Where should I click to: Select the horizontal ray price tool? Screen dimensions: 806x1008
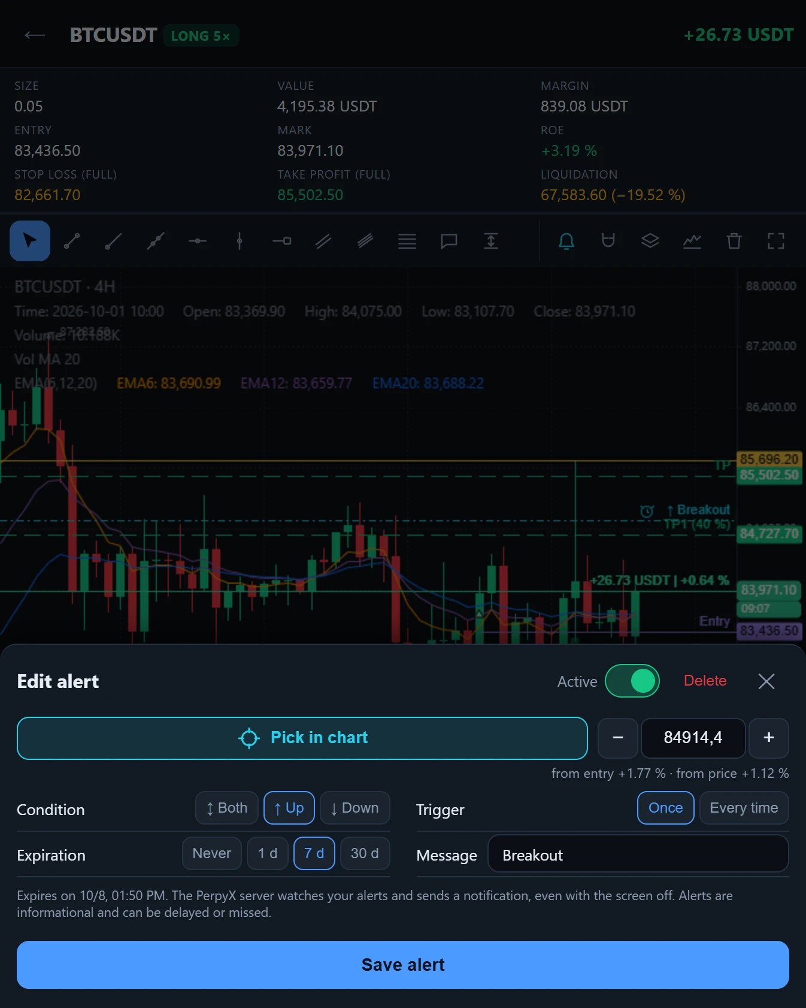(281, 241)
